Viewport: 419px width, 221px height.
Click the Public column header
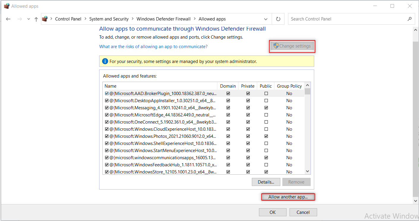266,86
